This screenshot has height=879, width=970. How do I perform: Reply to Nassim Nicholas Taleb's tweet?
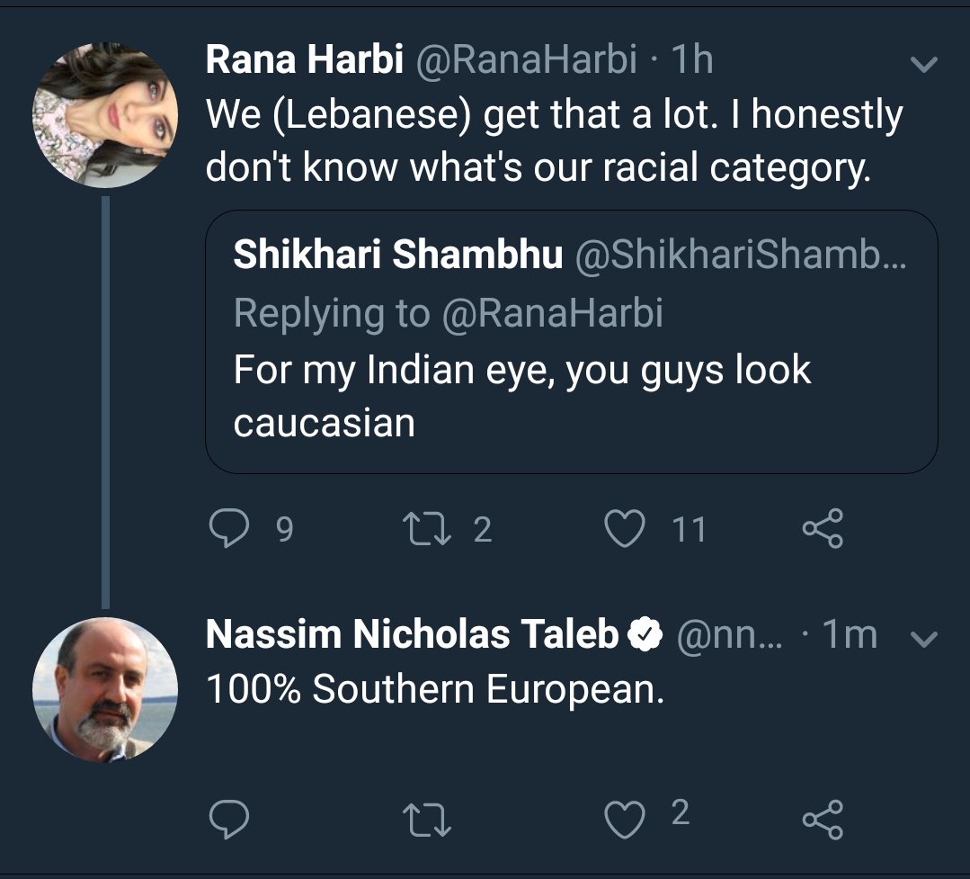(x=228, y=819)
